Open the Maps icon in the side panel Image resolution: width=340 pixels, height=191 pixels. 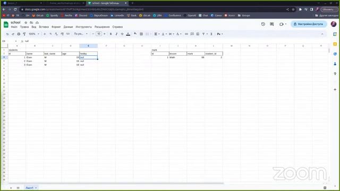point(335,74)
